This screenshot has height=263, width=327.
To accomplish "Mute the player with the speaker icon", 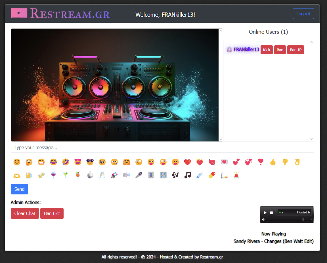I will click(x=263, y=219).
